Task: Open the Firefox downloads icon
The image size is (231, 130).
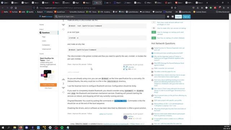Action: click(x=198, y=8)
